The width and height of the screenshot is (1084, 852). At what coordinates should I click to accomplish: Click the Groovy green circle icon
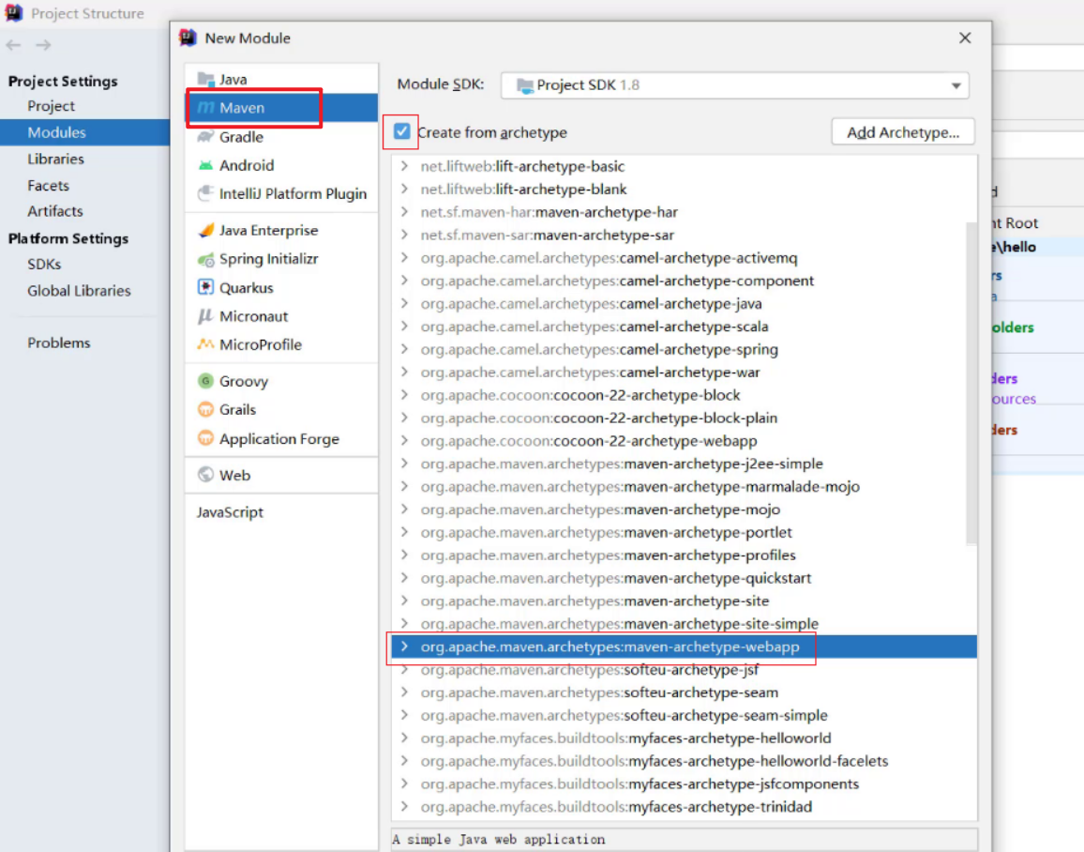pos(205,381)
